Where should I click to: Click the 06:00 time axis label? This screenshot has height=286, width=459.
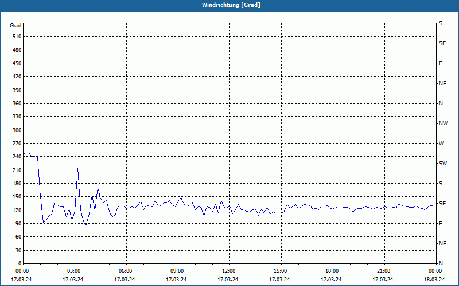click(126, 271)
